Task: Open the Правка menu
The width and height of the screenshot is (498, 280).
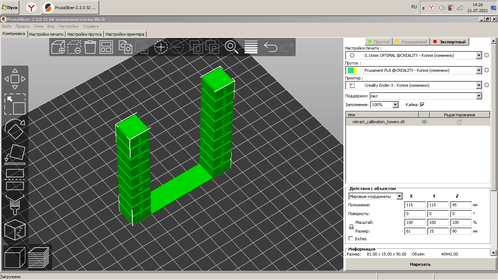Action: [x=23, y=26]
